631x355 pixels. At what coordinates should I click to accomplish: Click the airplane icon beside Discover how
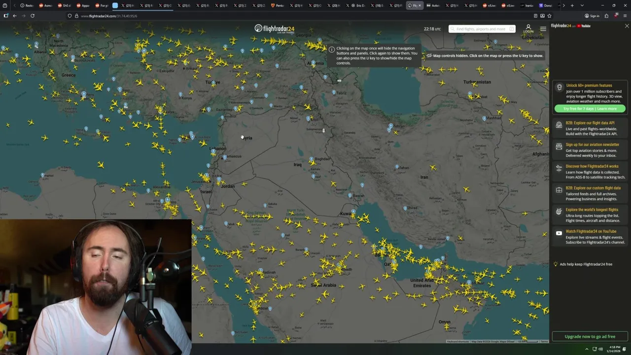coord(559,168)
